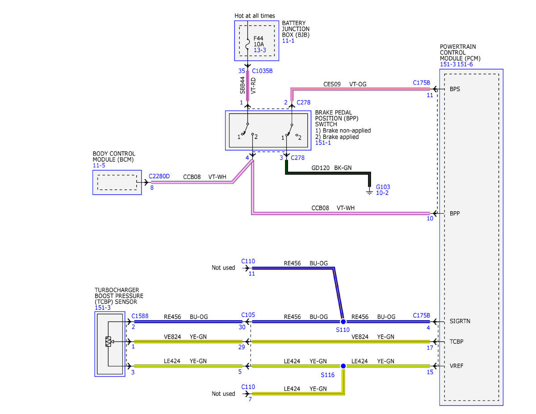
Task: Click the Battery Junction Box (BJB) heading
Action: pyautogui.click(x=296, y=29)
